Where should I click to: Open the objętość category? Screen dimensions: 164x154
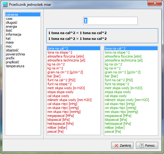[x=12, y=50]
